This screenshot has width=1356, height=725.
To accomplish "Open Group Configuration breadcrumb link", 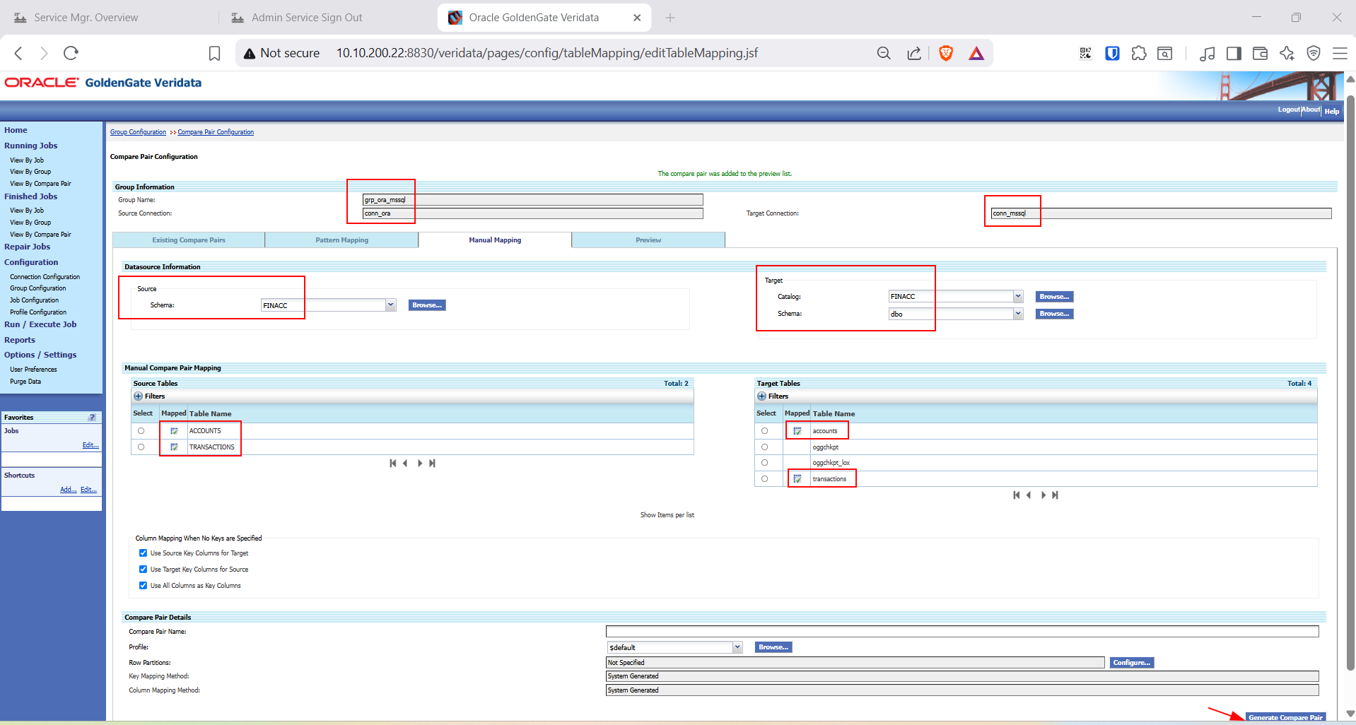I will tap(138, 132).
